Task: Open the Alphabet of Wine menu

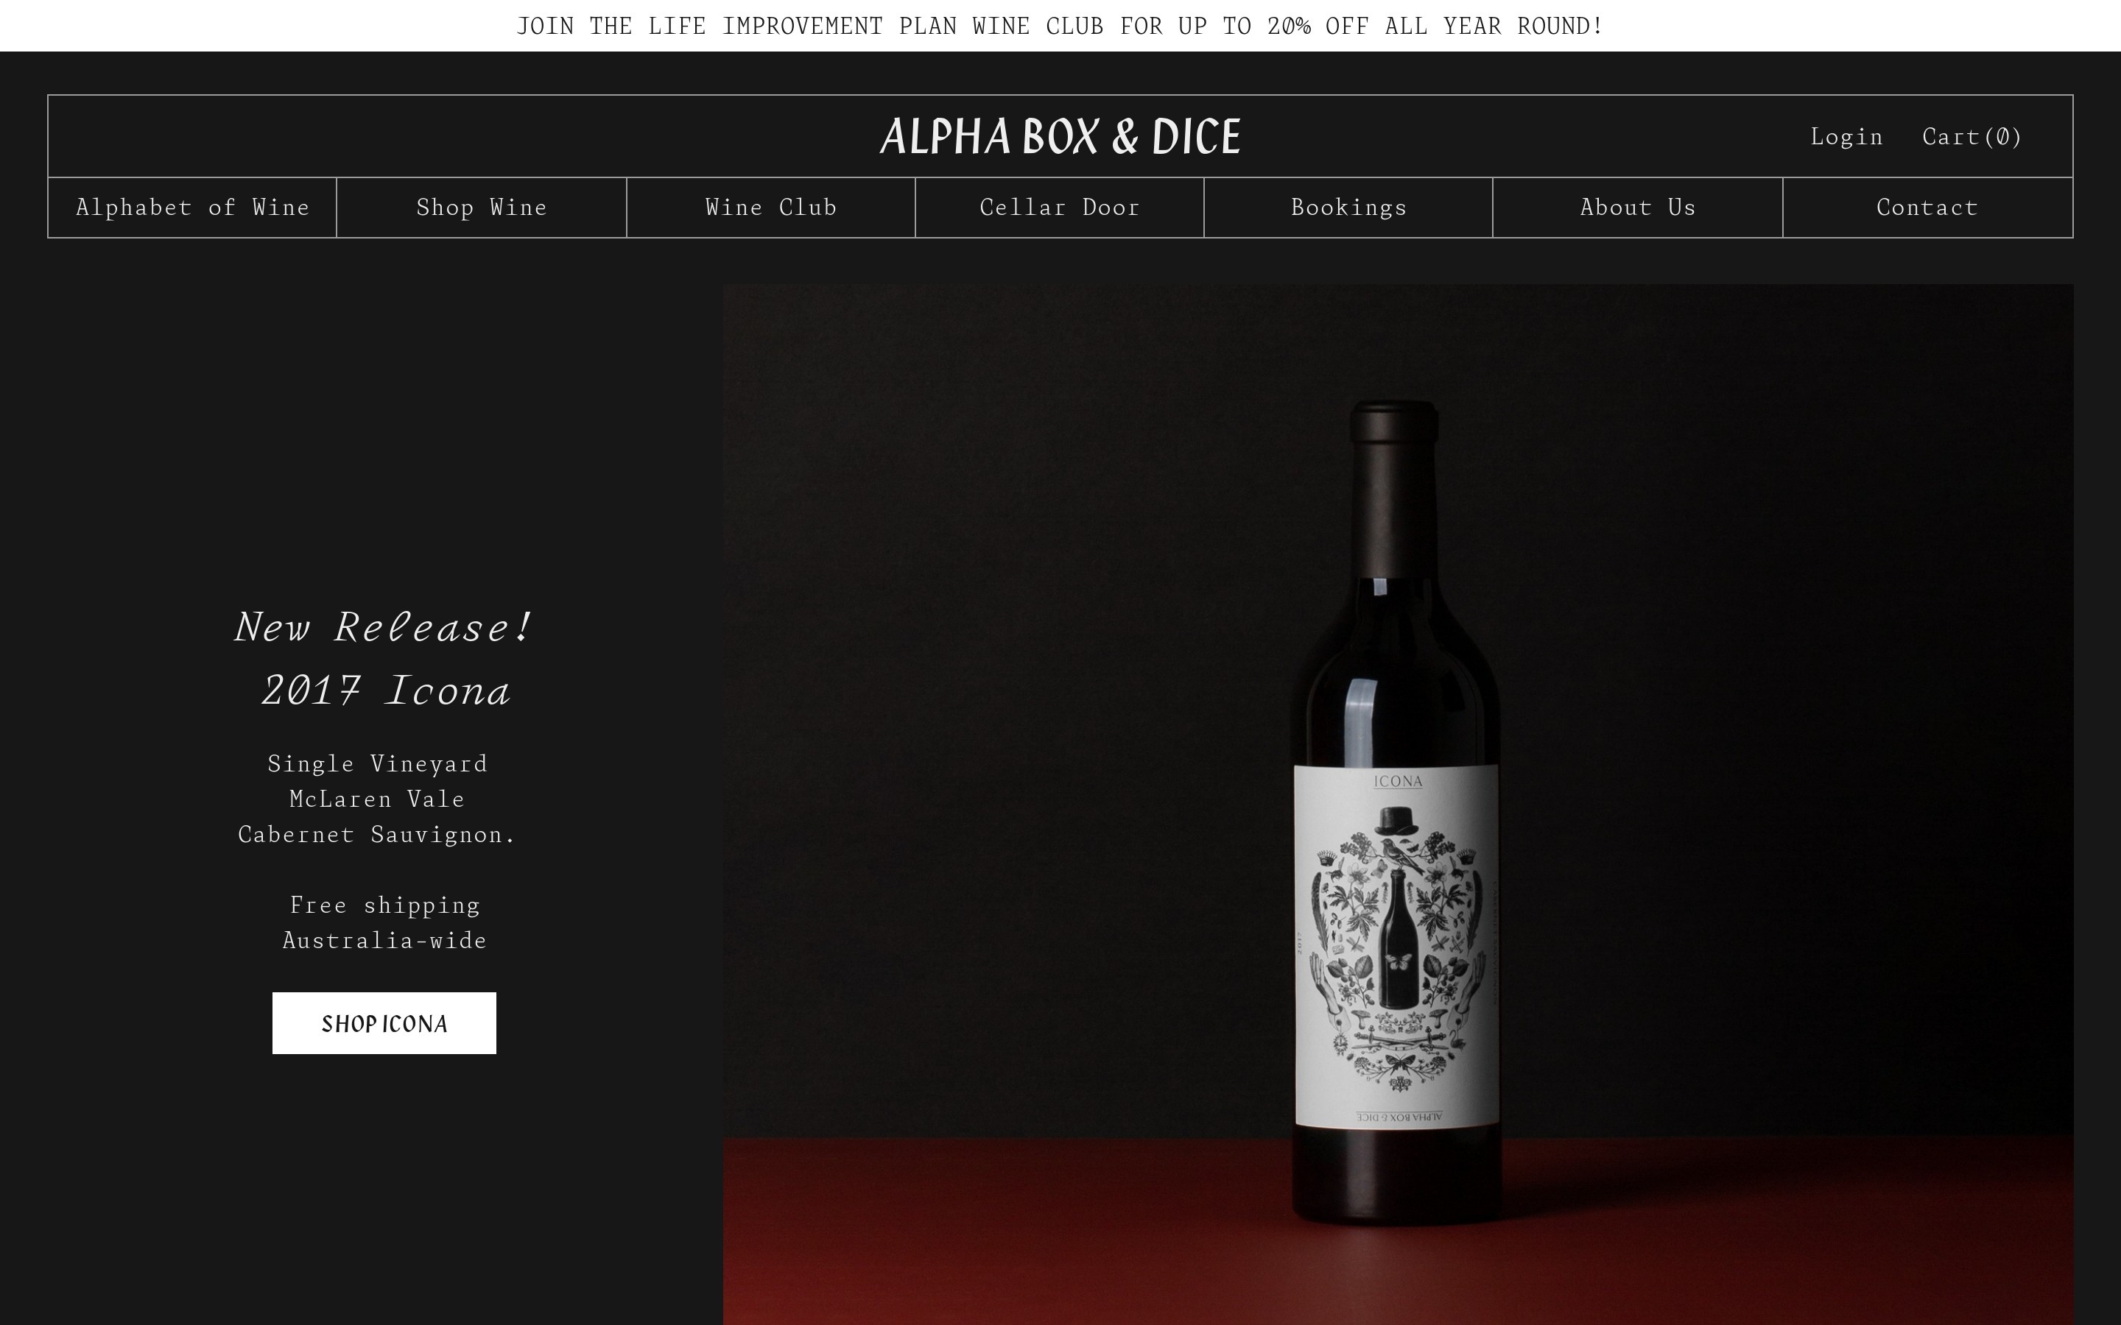Action: click(x=192, y=207)
